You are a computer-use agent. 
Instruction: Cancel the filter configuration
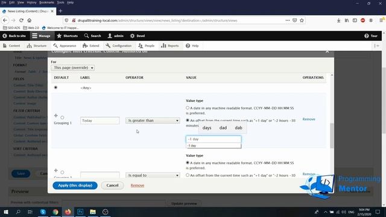[113, 186]
